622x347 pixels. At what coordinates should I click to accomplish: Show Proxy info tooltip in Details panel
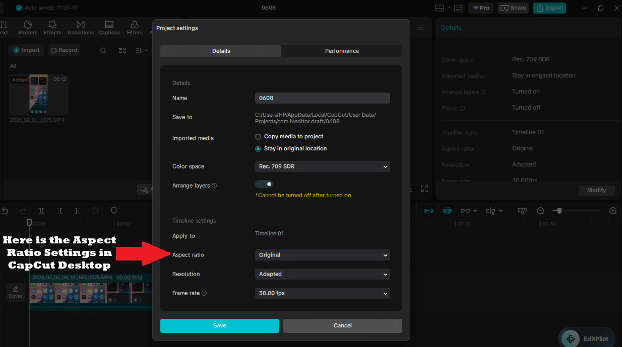(462, 108)
